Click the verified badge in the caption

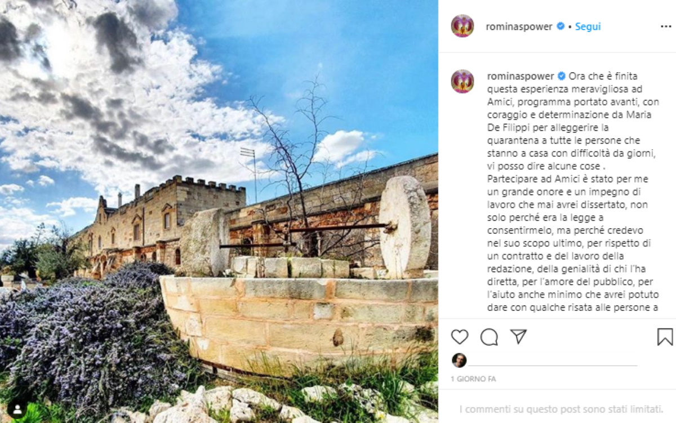pyautogui.click(x=561, y=76)
